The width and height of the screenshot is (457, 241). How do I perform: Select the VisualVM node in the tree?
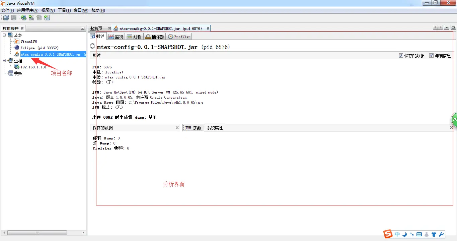pyautogui.click(x=28, y=42)
